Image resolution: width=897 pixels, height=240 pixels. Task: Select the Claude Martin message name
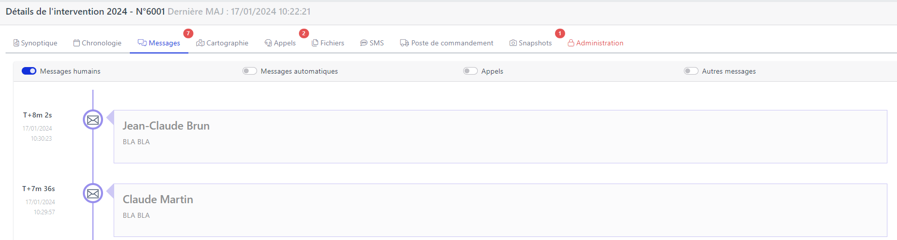click(158, 199)
